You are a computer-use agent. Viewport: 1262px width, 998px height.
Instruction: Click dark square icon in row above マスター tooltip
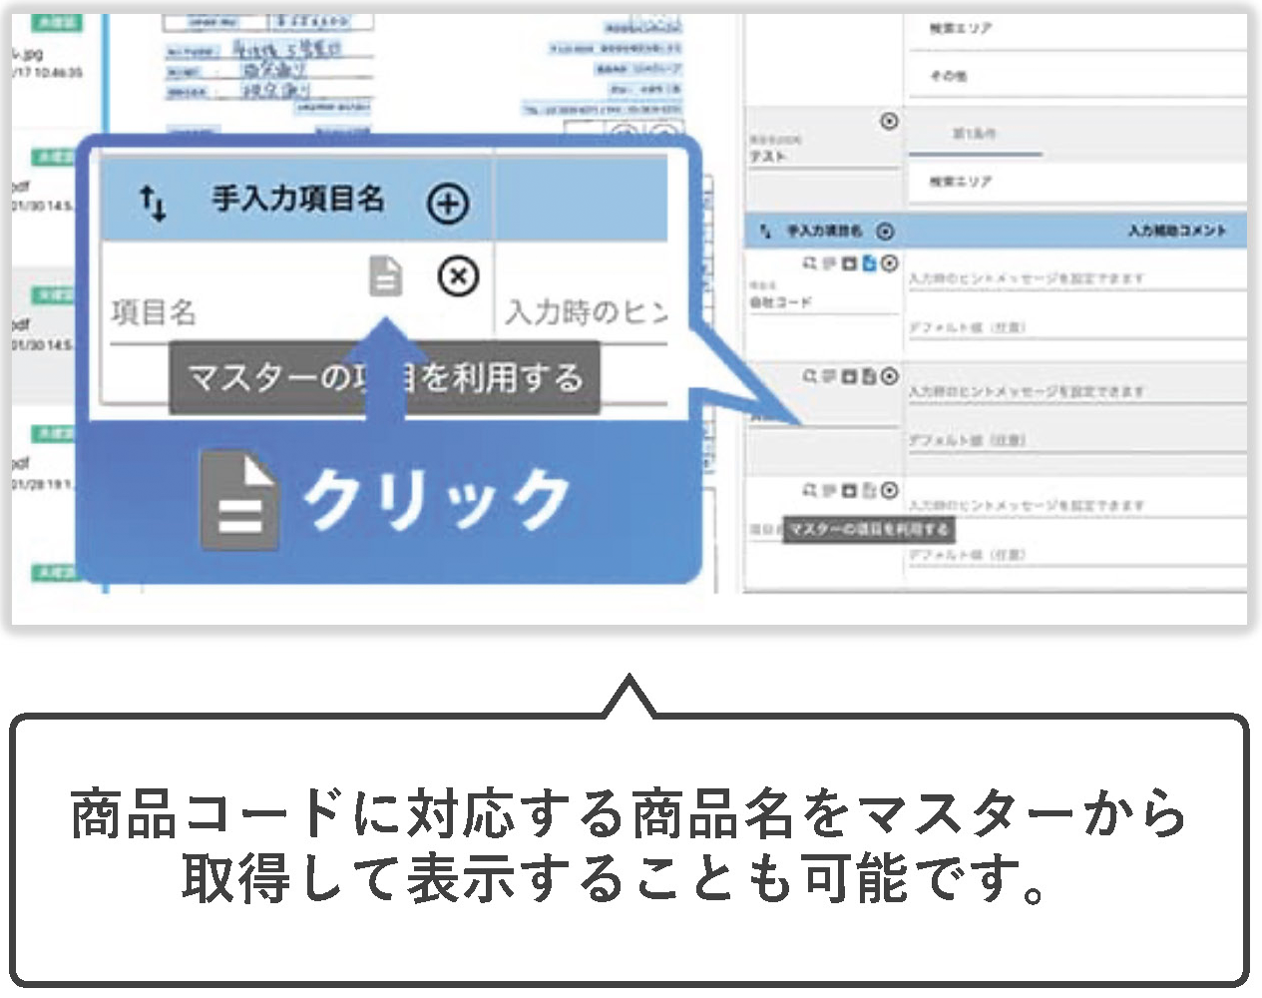(x=849, y=491)
